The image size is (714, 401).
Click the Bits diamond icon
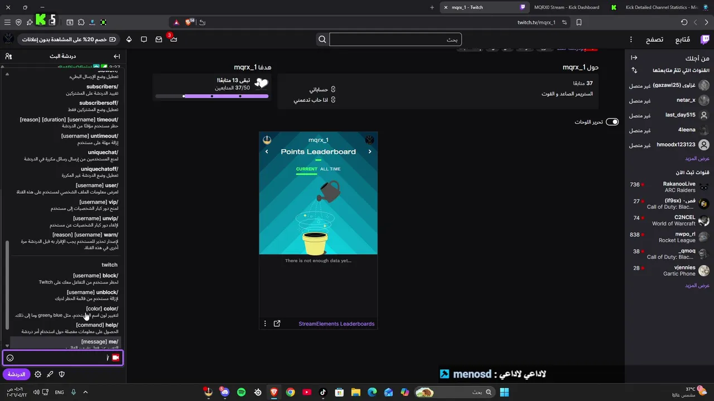click(129, 40)
